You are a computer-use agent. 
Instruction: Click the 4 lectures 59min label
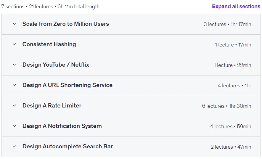coord(231,126)
